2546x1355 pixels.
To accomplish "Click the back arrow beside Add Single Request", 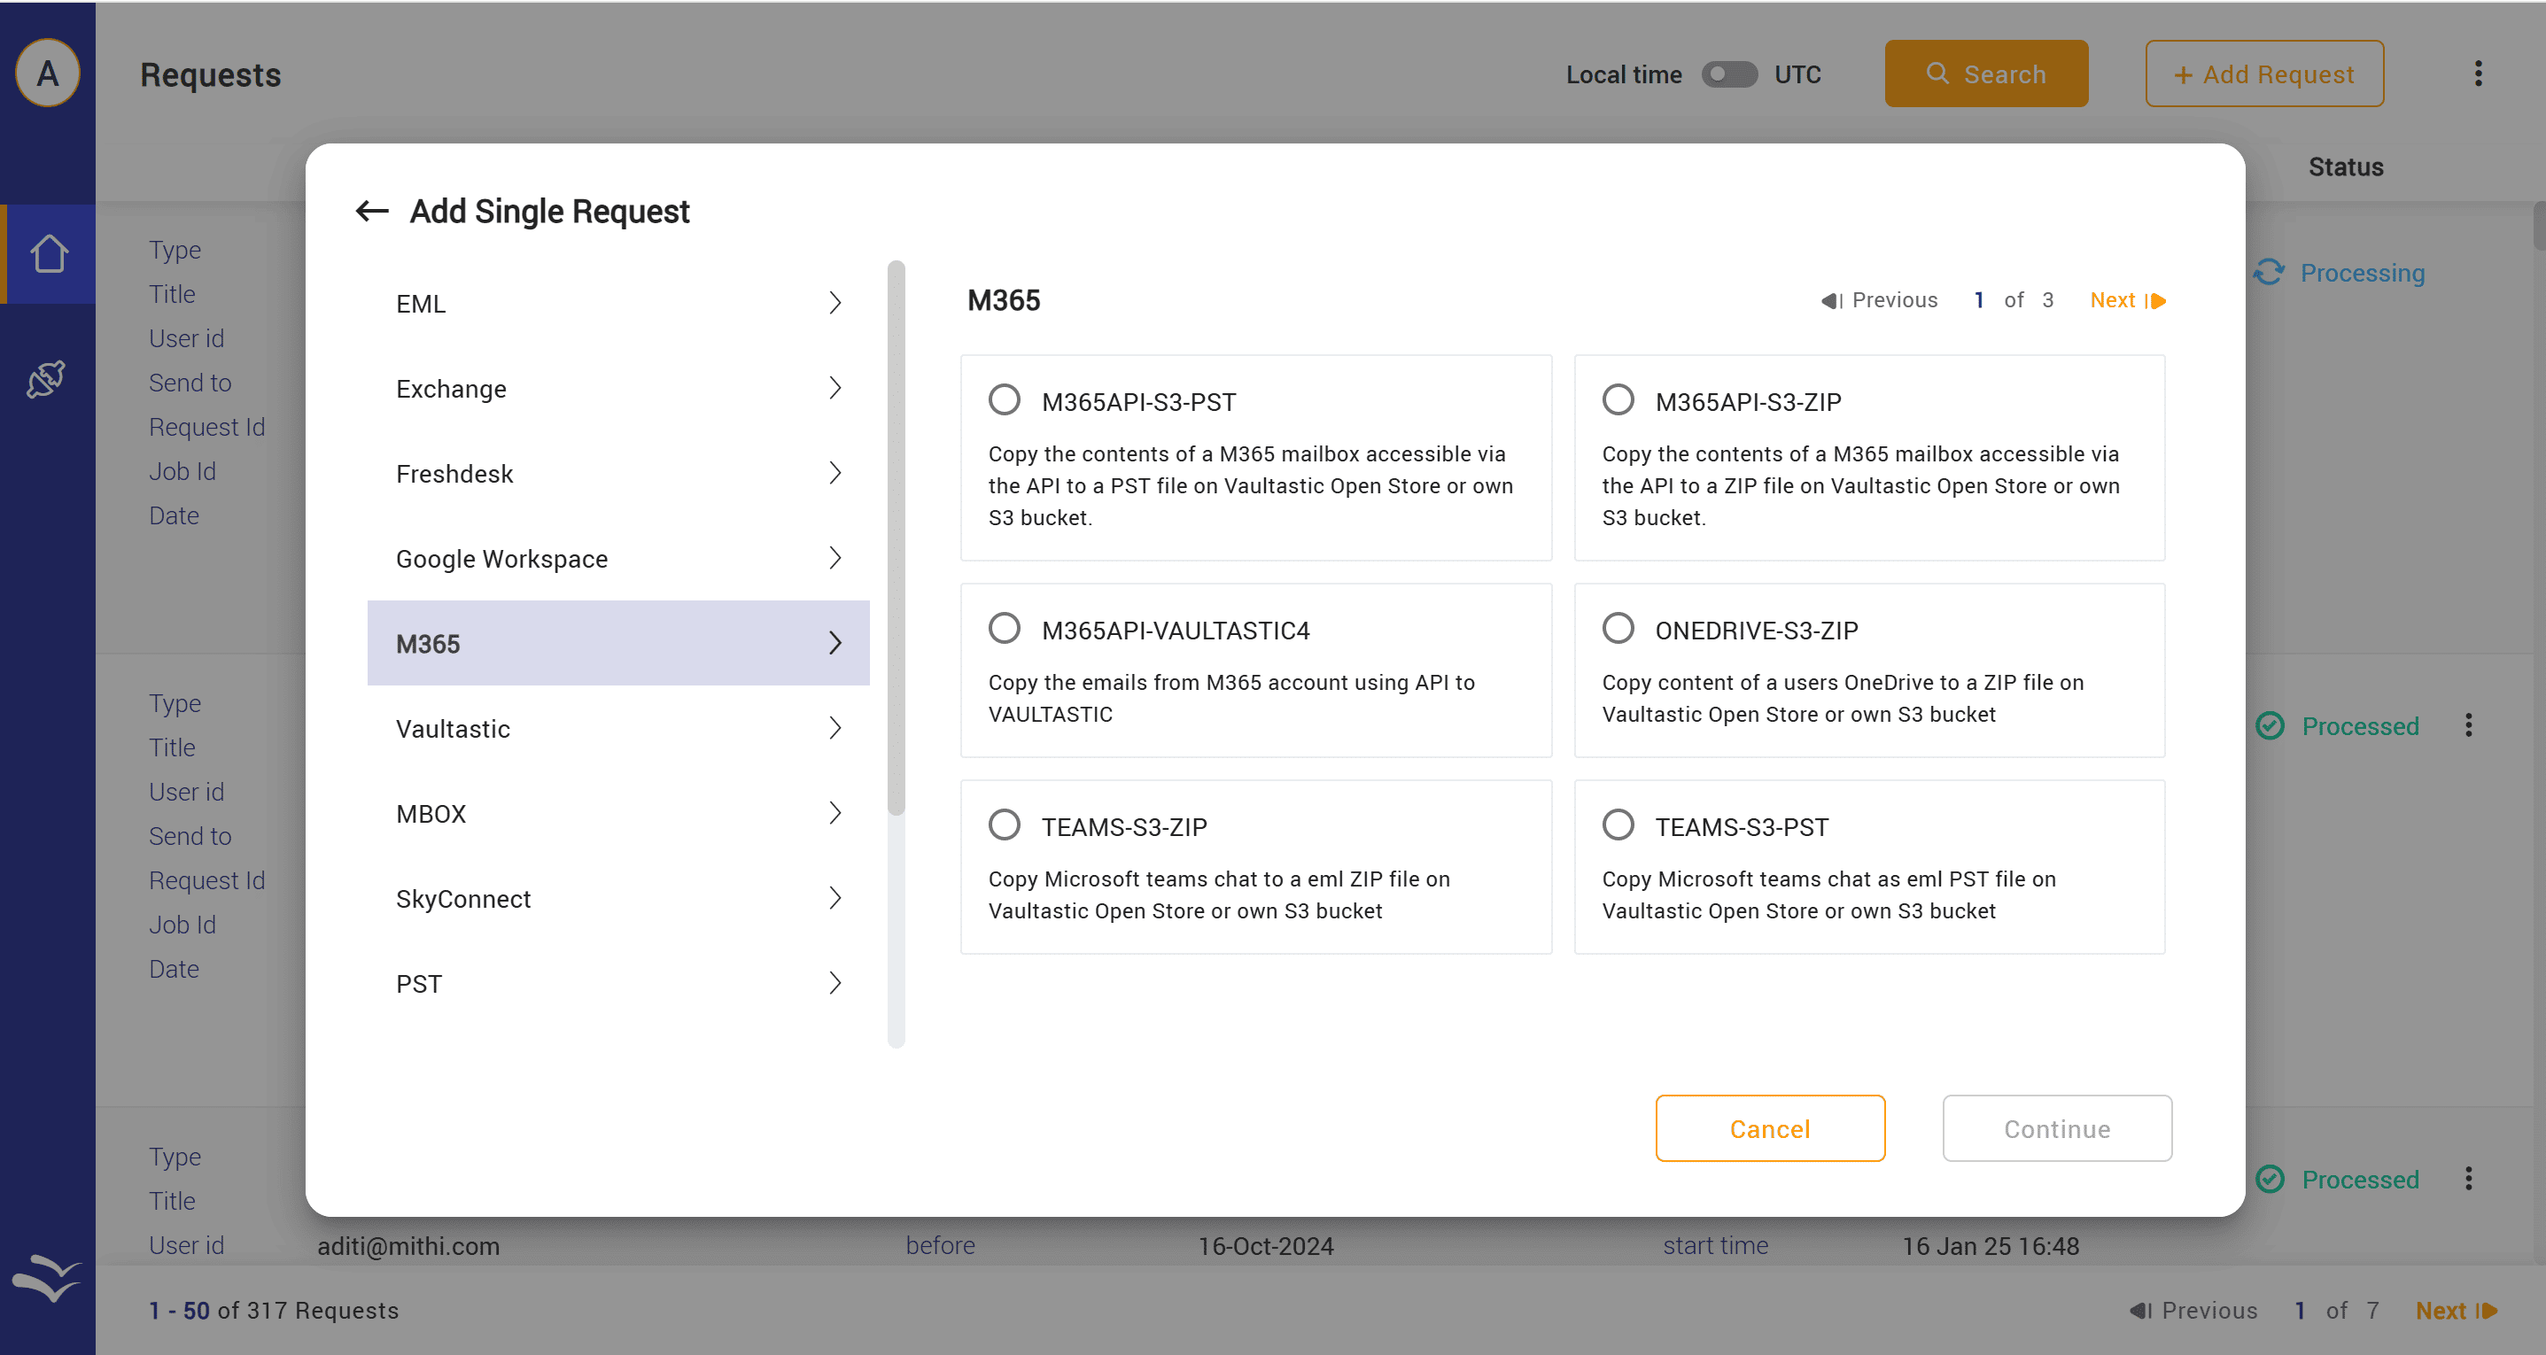I will click(371, 211).
